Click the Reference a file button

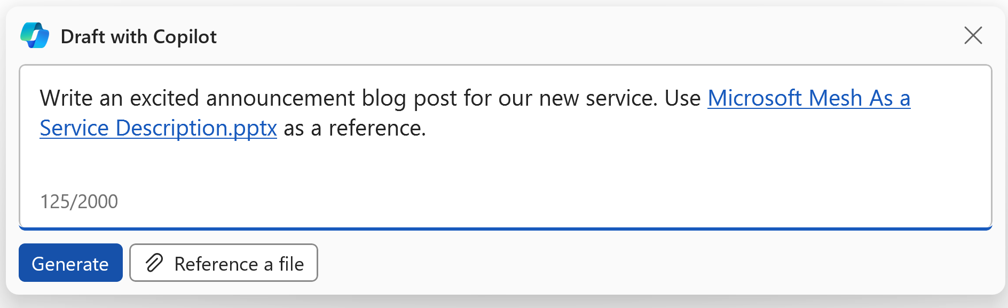coord(223,263)
